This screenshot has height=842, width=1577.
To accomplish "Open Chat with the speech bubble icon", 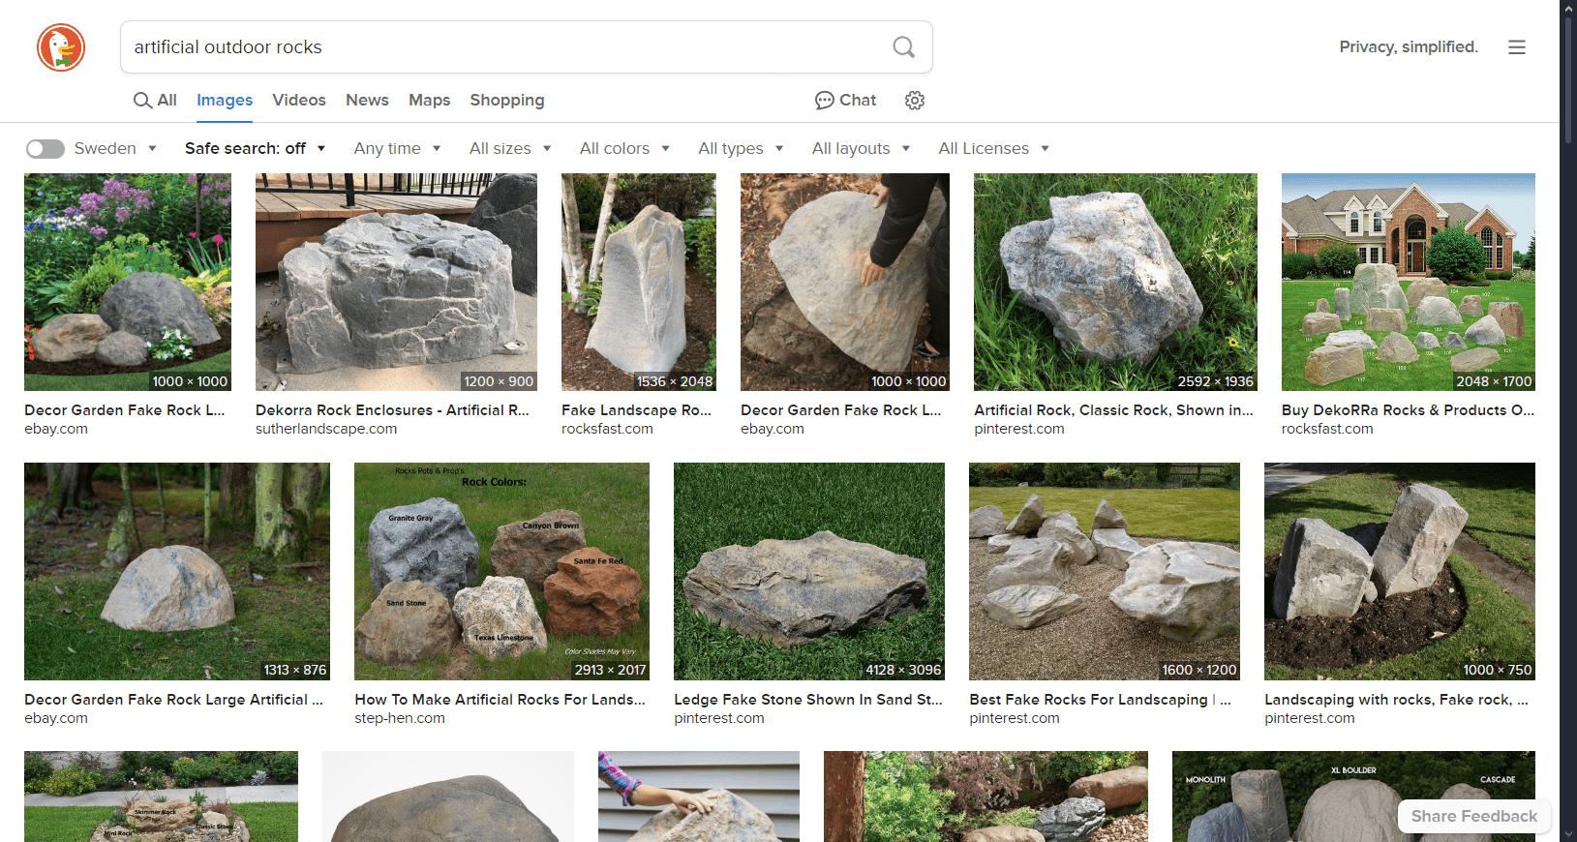I will [845, 101].
